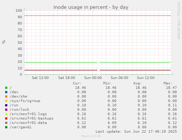Click the Min: column header

107,83
